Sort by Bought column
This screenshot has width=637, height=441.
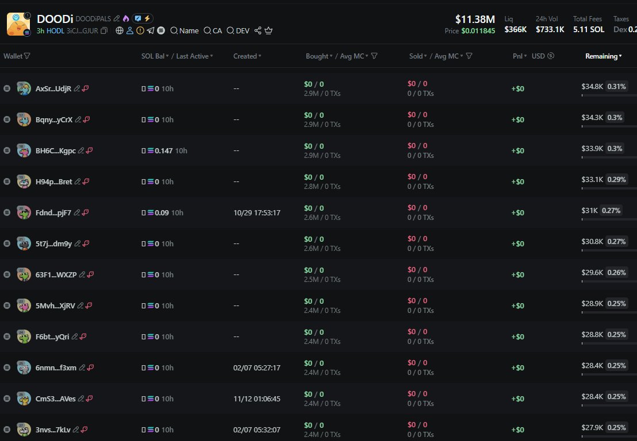click(319, 56)
